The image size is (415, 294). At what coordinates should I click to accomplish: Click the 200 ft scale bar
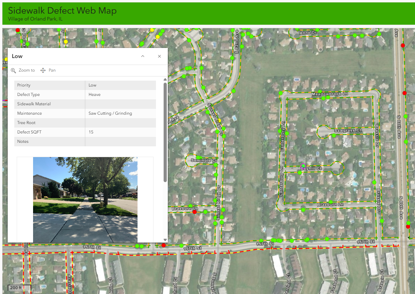(19, 288)
